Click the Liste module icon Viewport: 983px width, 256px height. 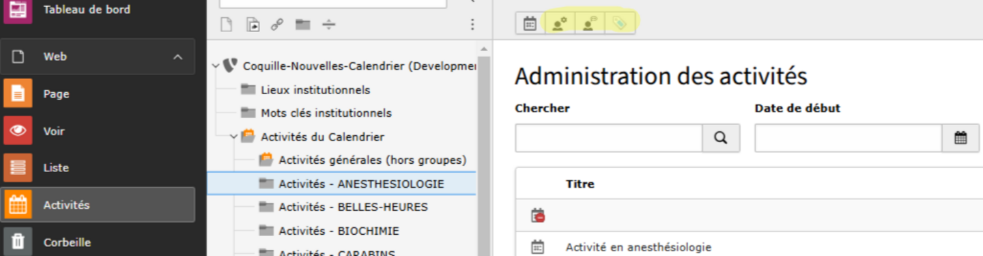pos(18,167)
